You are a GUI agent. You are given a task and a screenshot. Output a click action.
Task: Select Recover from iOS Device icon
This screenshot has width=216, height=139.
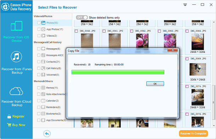click(x=17, y=26)
